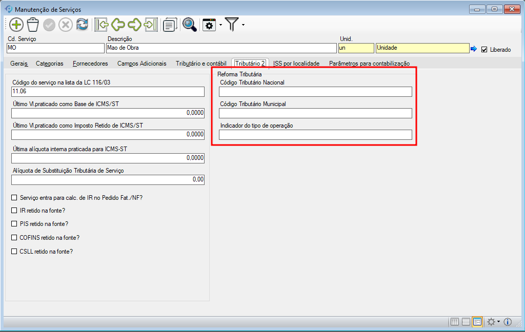Click the trash can delete icon
The width and height of the screenshot is (525, 332).
click(33, 25)
